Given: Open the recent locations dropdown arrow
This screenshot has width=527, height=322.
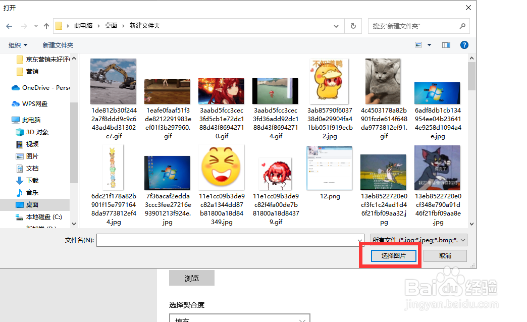Looking at the screenshot, I should click(x=36, y=26).
